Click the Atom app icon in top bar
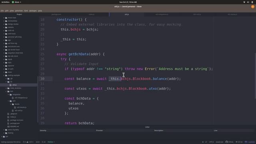The height and width of the screenshot is (144, 256). point(13,2)
